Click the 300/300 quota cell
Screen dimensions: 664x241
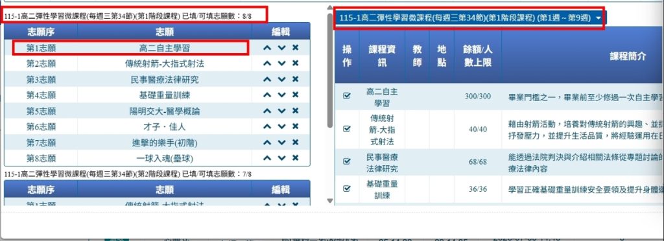pos(478,97)
